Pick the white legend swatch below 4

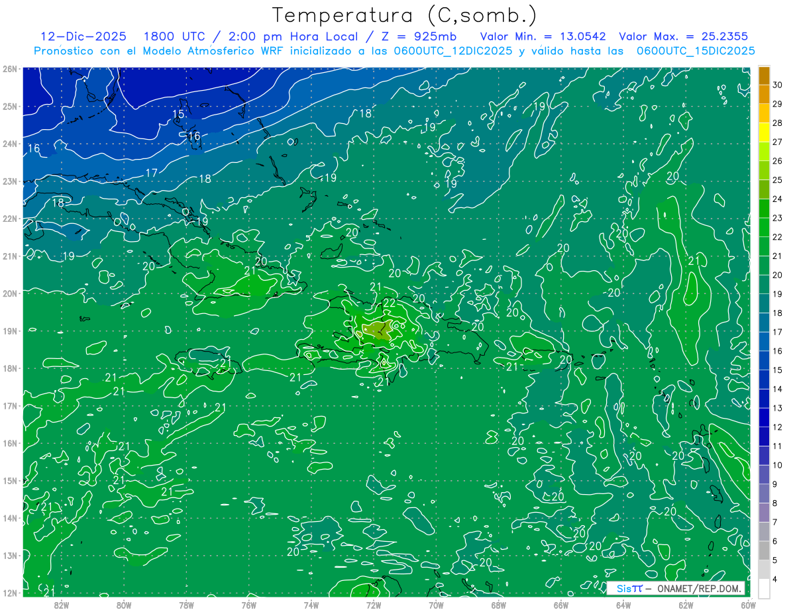coord(764,588)
